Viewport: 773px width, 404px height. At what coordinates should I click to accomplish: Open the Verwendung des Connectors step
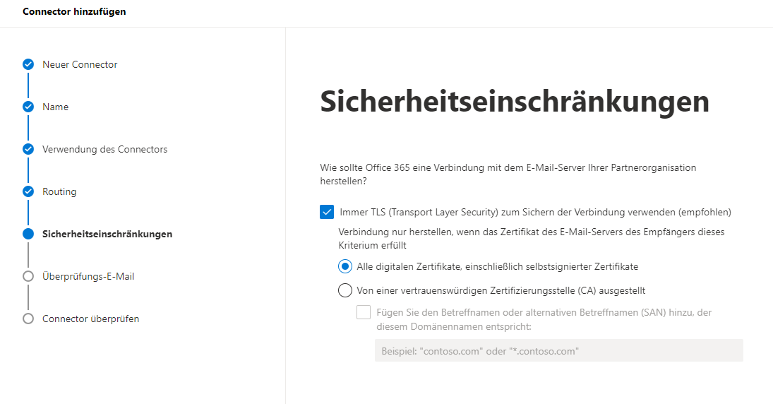coord(105,150)
